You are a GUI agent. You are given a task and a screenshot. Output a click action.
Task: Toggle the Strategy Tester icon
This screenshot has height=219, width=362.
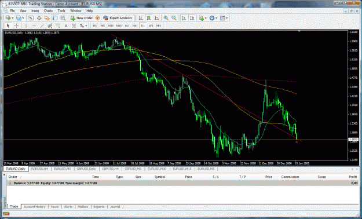[x=63, y=18]
